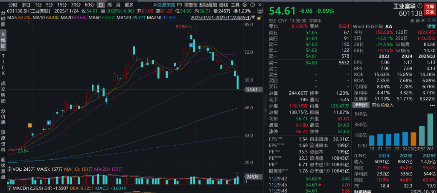Collapse the side panel splitter arrow

tap(265, 111)
